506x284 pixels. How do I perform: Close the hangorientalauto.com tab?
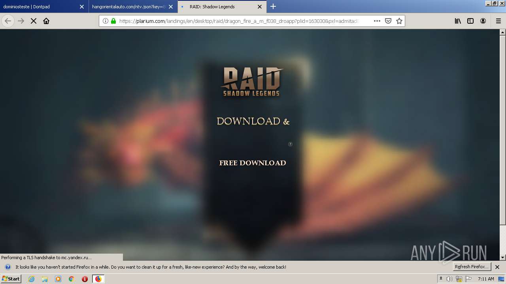coord(171,7)
